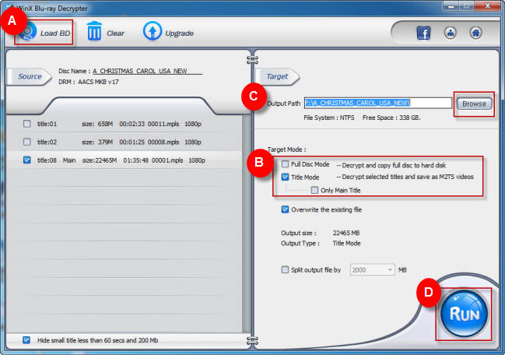Toggle Hide small title checkbox
This screenshot has width=505, height=355.
(x=26, y=340)
